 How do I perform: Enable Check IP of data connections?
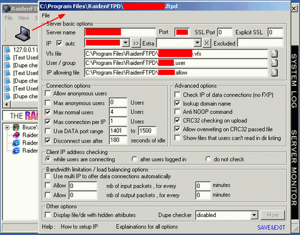coord(177,95)
